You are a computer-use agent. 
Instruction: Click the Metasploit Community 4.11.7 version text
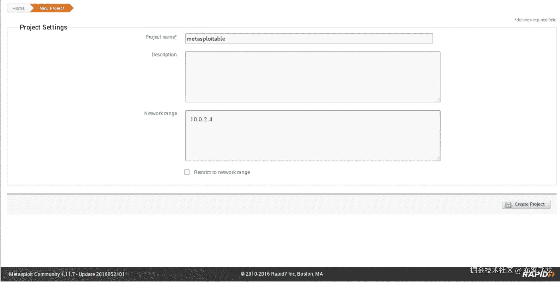pos(67,274)
